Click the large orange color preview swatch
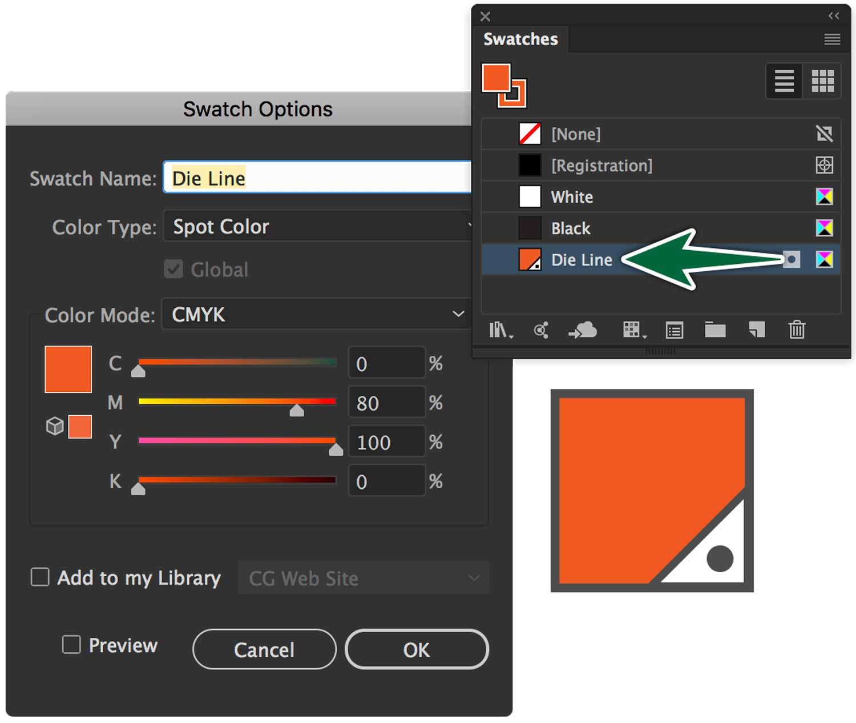This screenshot has width=856, height=723. [x=68, y=369]
